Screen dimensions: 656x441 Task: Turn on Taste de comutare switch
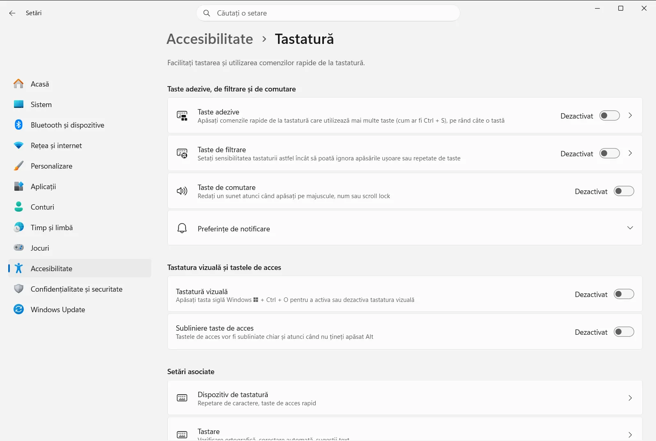click(624, 191)
